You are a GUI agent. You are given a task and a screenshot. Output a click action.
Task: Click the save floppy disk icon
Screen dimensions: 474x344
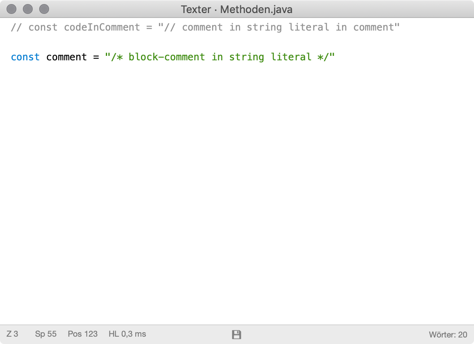pyautogui.click(x=237, y=334)
